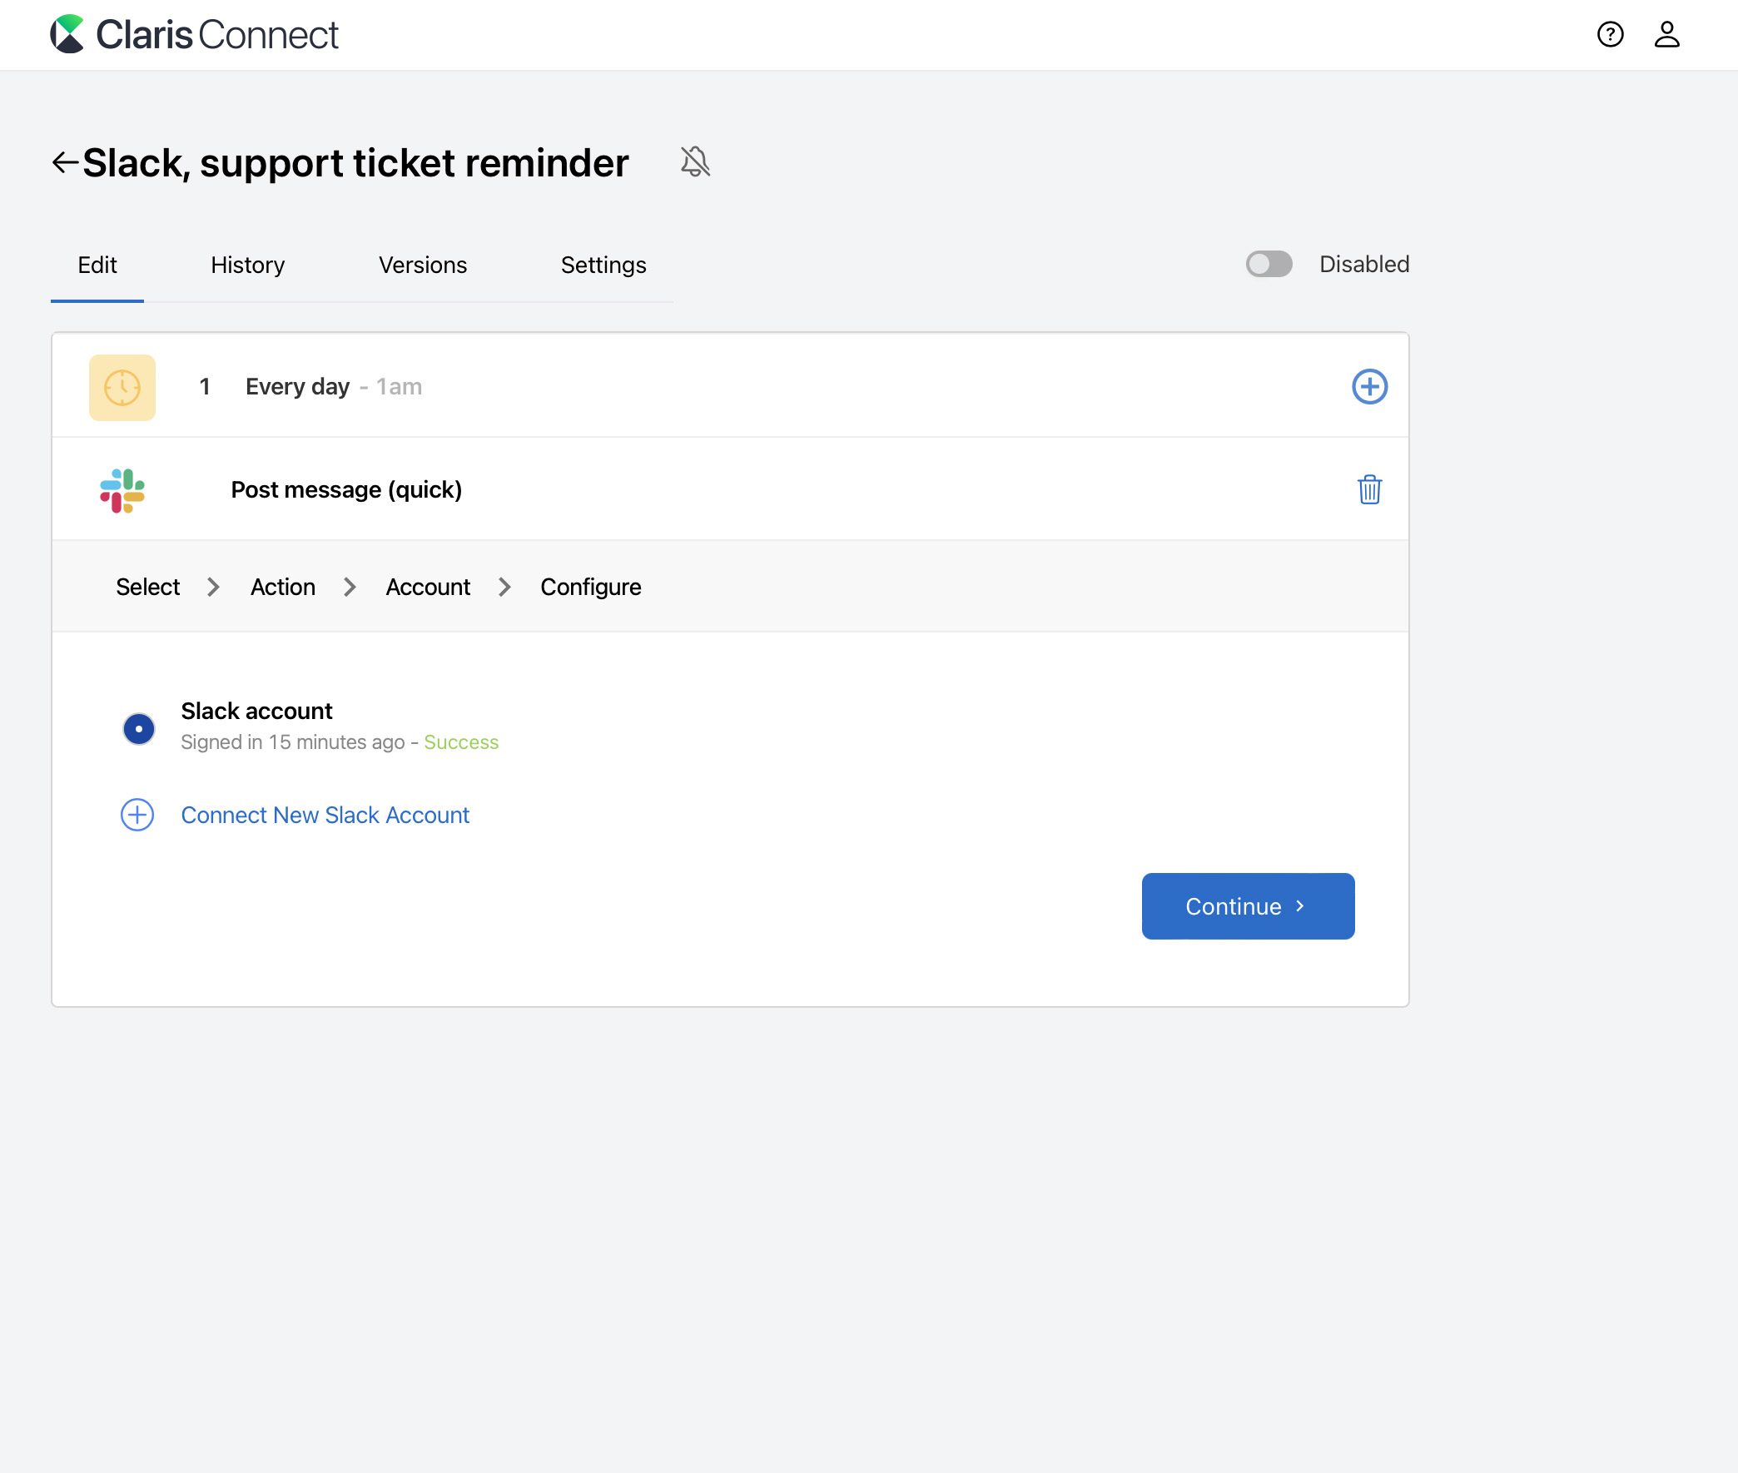Click the Claris Connect logo

pyautogui.click(x=194, y=34)
